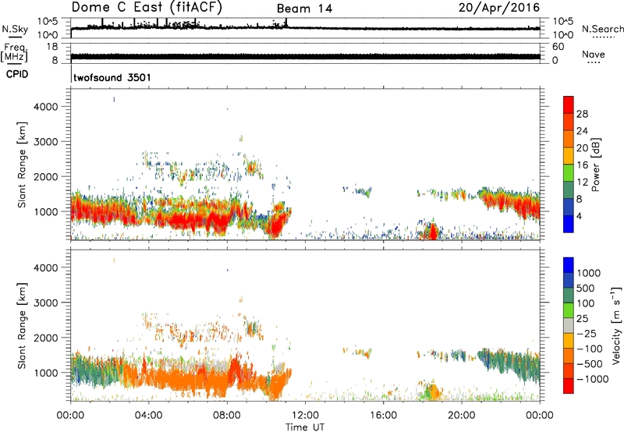Image resolution: width=624 pixels, height=432 pixels.
Task: Click the frequency band trace in Freq panel
Action: 305,56
